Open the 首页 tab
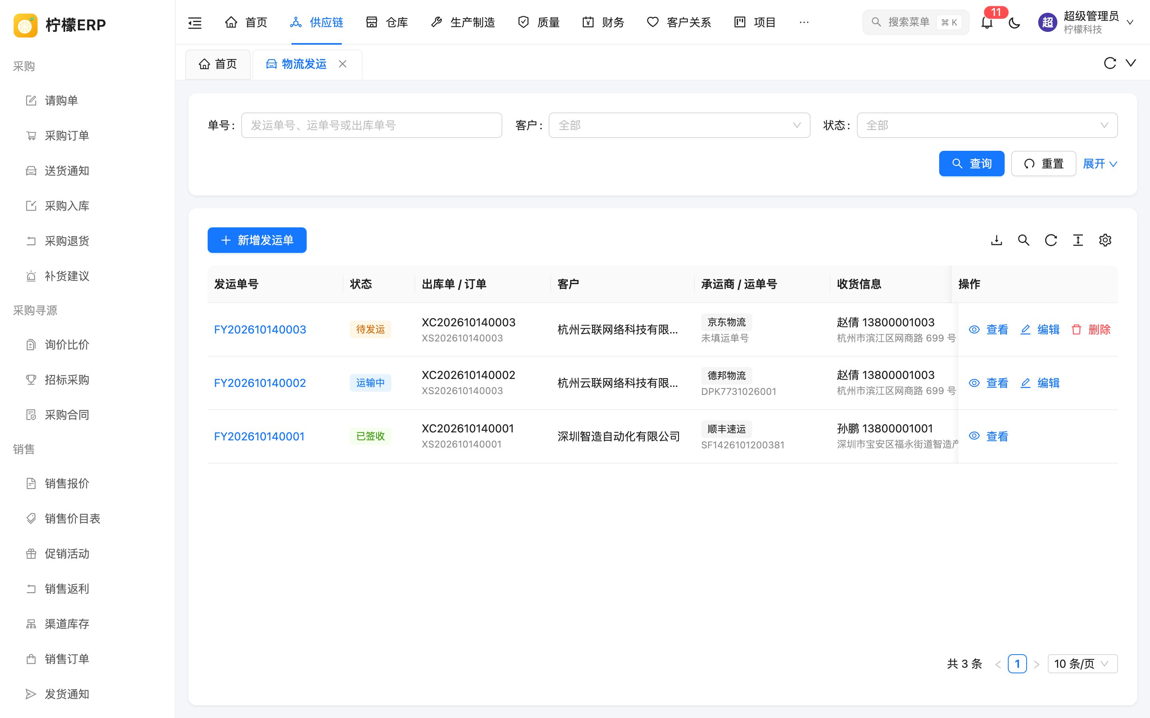The image size is (1150, 718). 218,64
